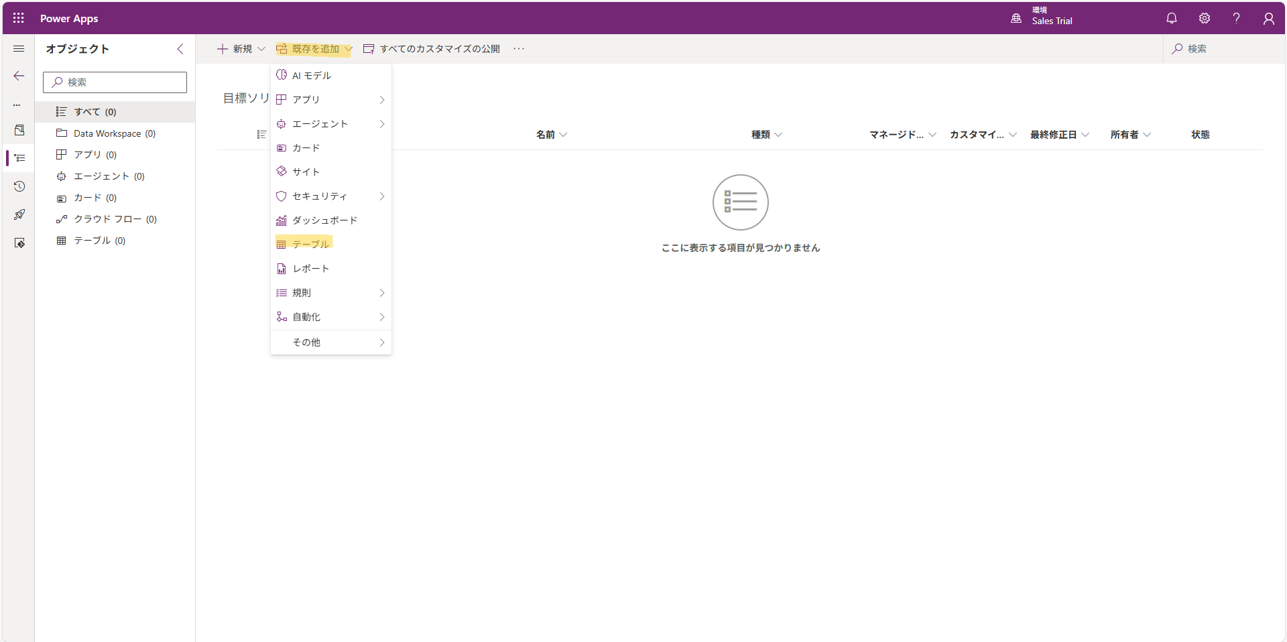Click the back arrow in left rail
This screenshot has width=1287, height=642.
[19, 76]
